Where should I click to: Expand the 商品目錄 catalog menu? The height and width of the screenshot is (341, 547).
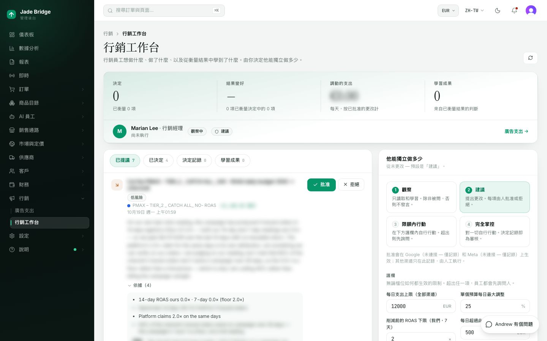click(47, 103)
